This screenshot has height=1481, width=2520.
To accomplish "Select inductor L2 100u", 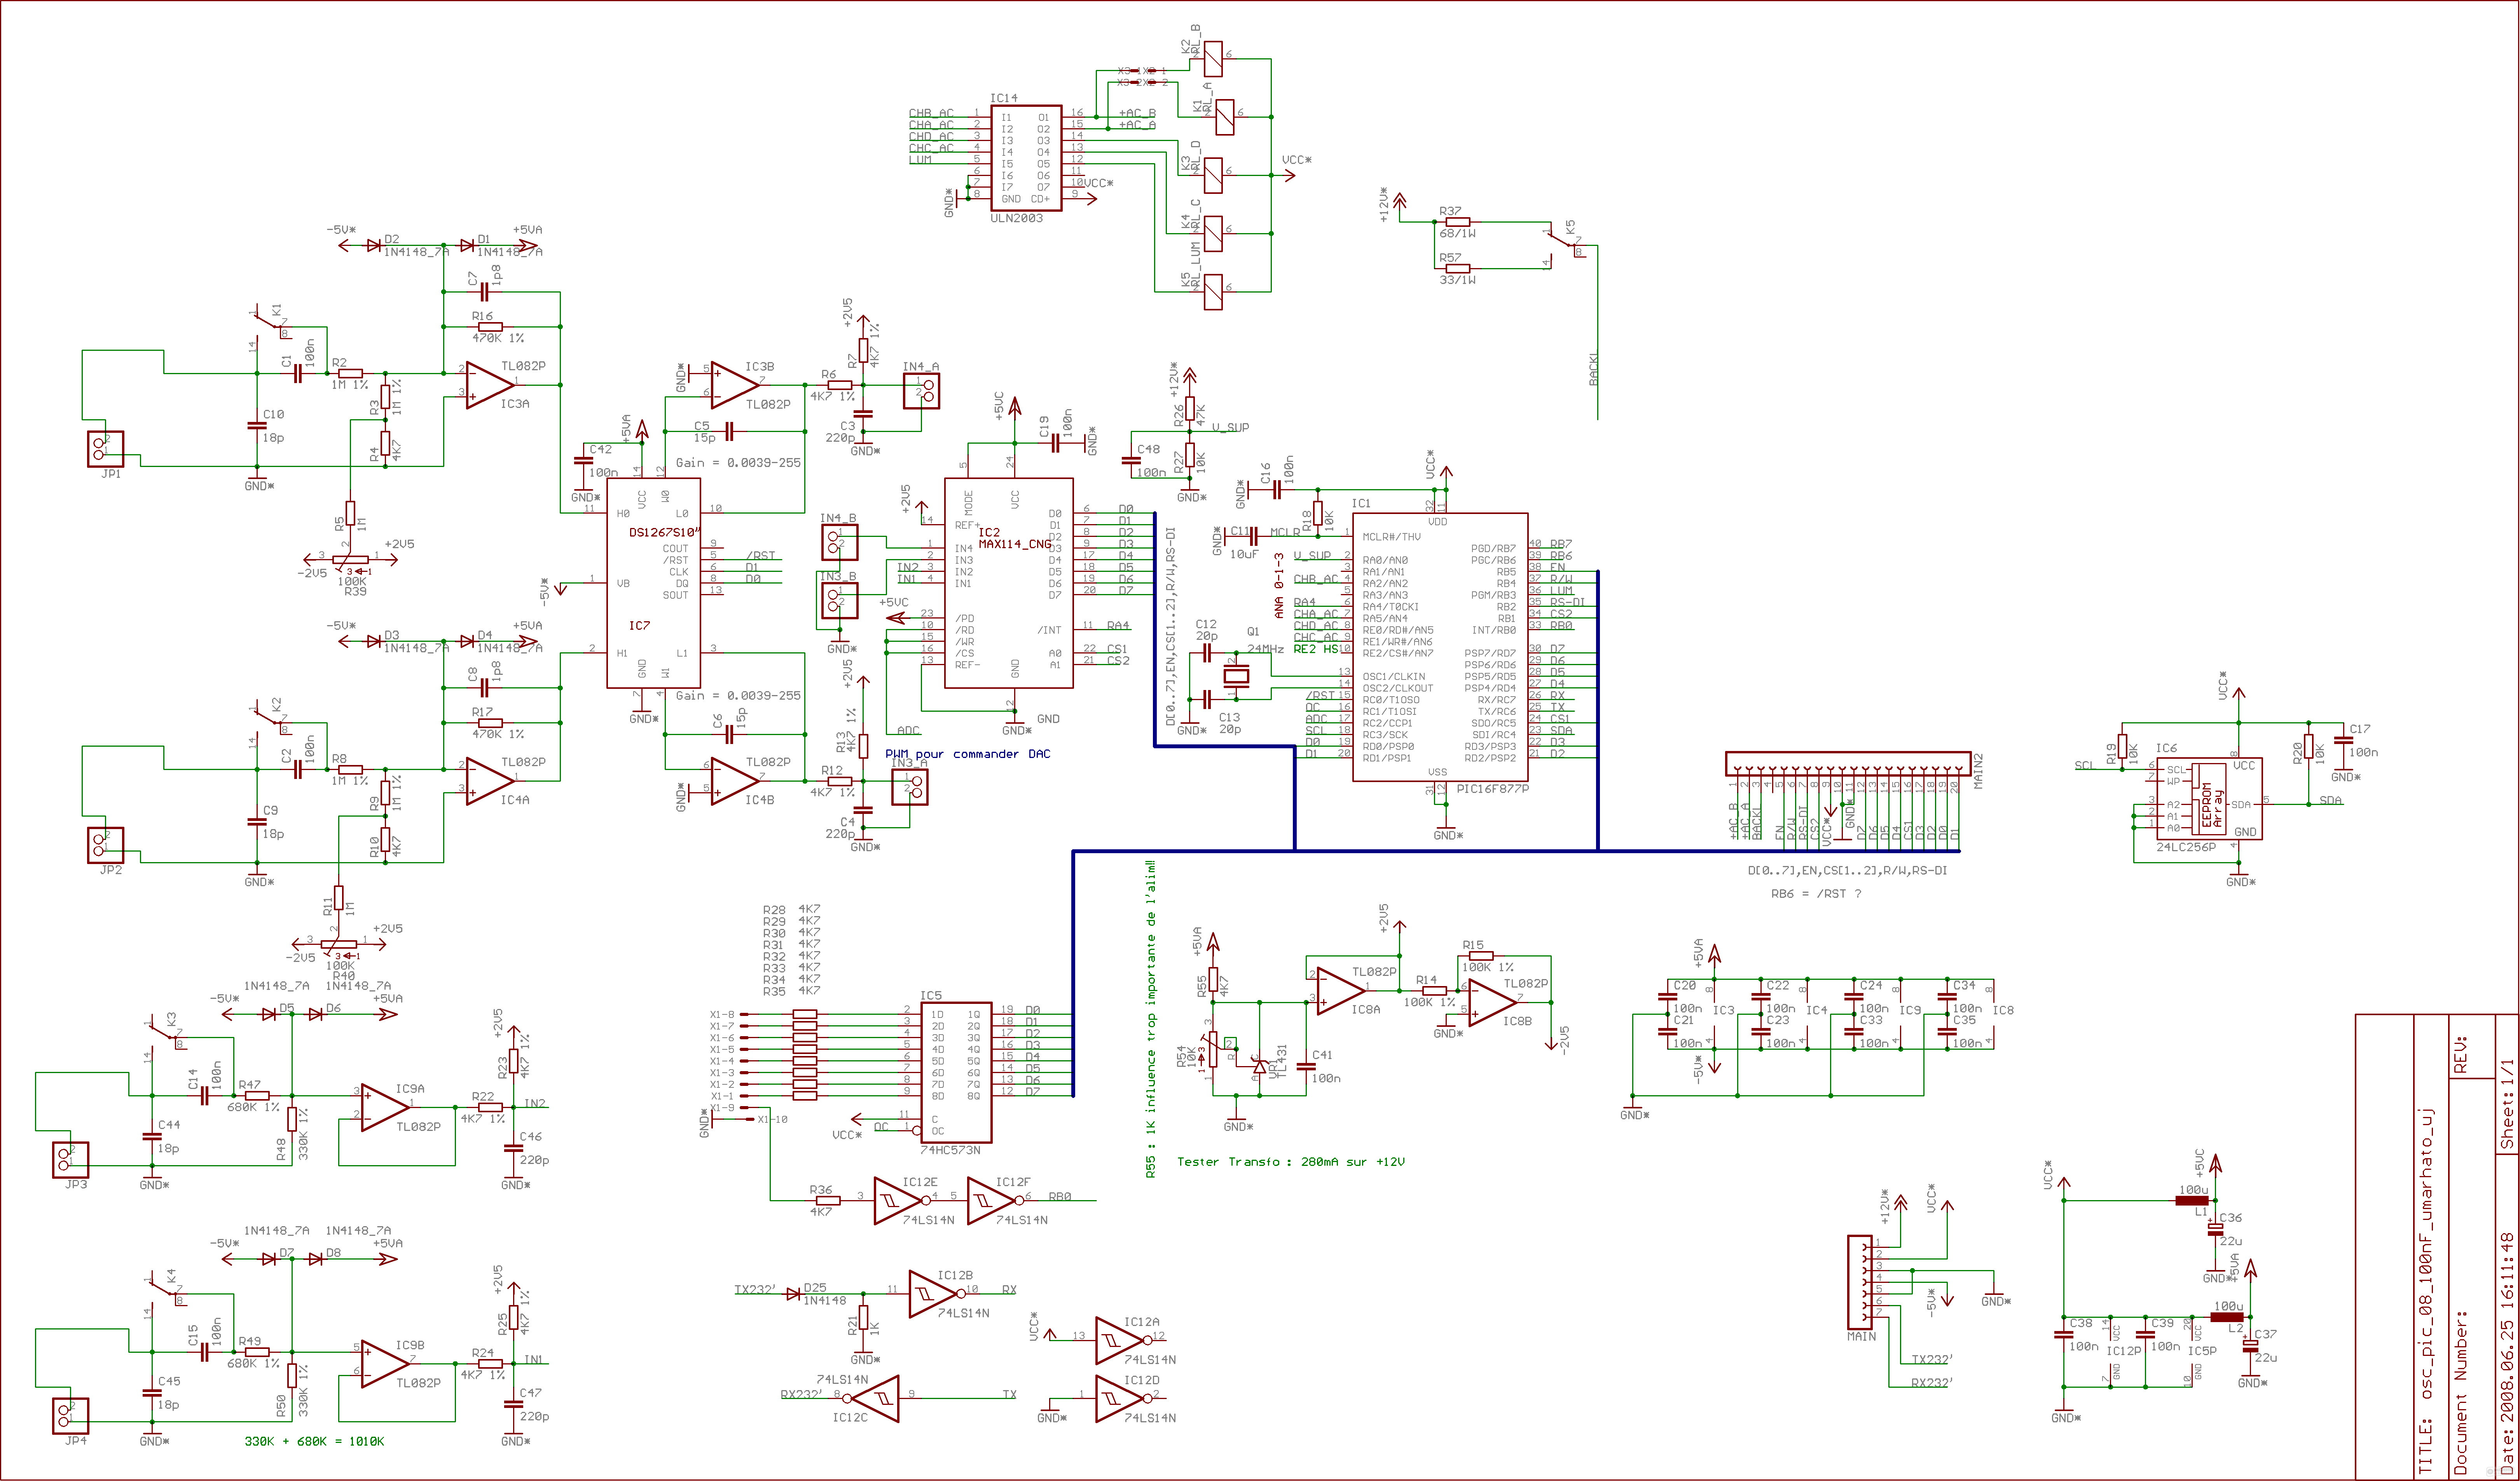I will coord(2227,1317).
